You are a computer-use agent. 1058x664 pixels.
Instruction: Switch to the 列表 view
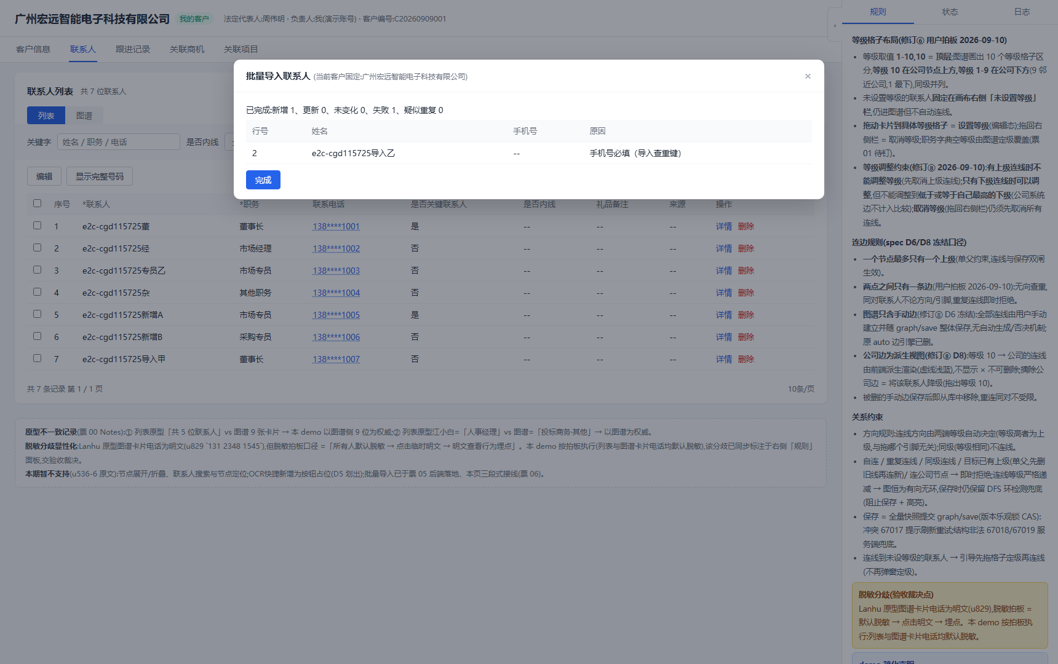46,116
